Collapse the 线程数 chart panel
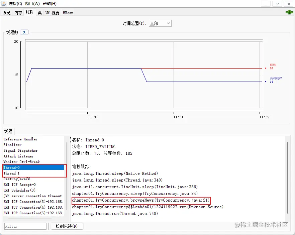295x235 pixels. (24, 32)
